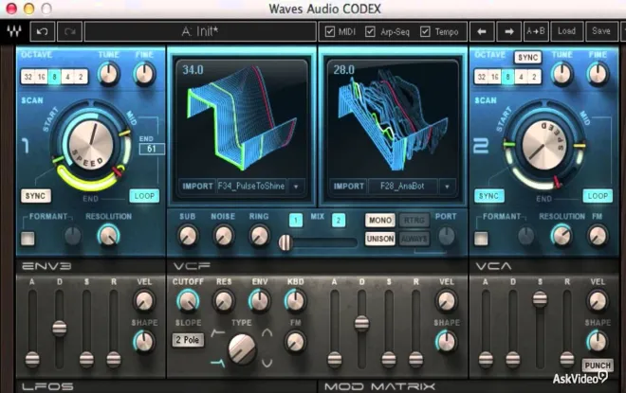The image size is (626, 393).
Task: Select octave 2 on oscillator 2
Action: (x=534, y=77)
